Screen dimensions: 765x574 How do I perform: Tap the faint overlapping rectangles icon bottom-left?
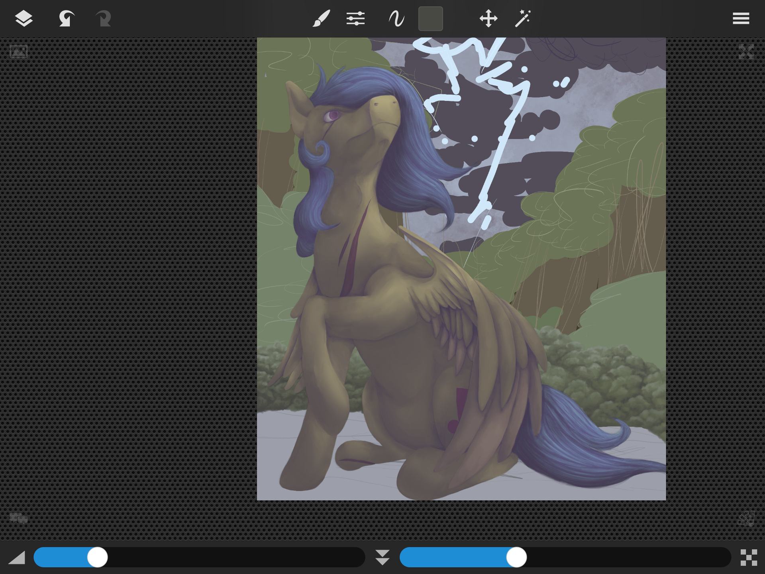point(18,518)
